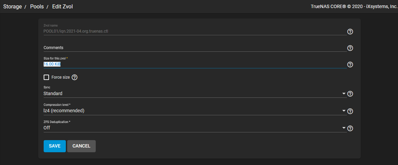
Task: Show help tooltip for Comments field
Action: 350,48
